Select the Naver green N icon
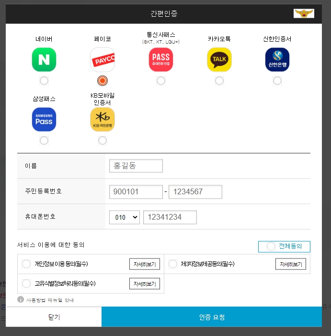Image resolution: width=331 pixels, height=336 pixels. 44,59
